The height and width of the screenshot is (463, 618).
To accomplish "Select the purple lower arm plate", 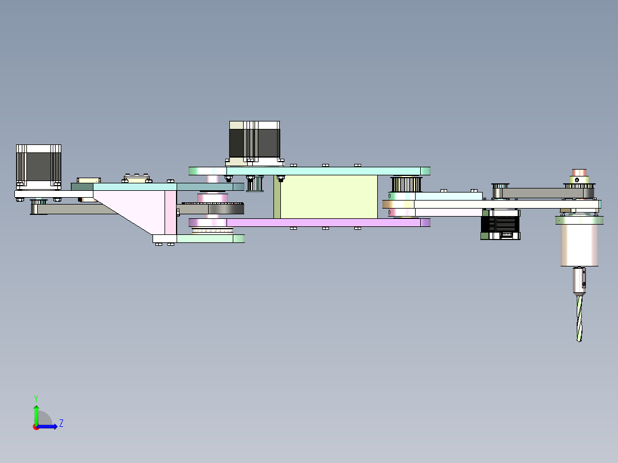I will click(x=344, y=222).
